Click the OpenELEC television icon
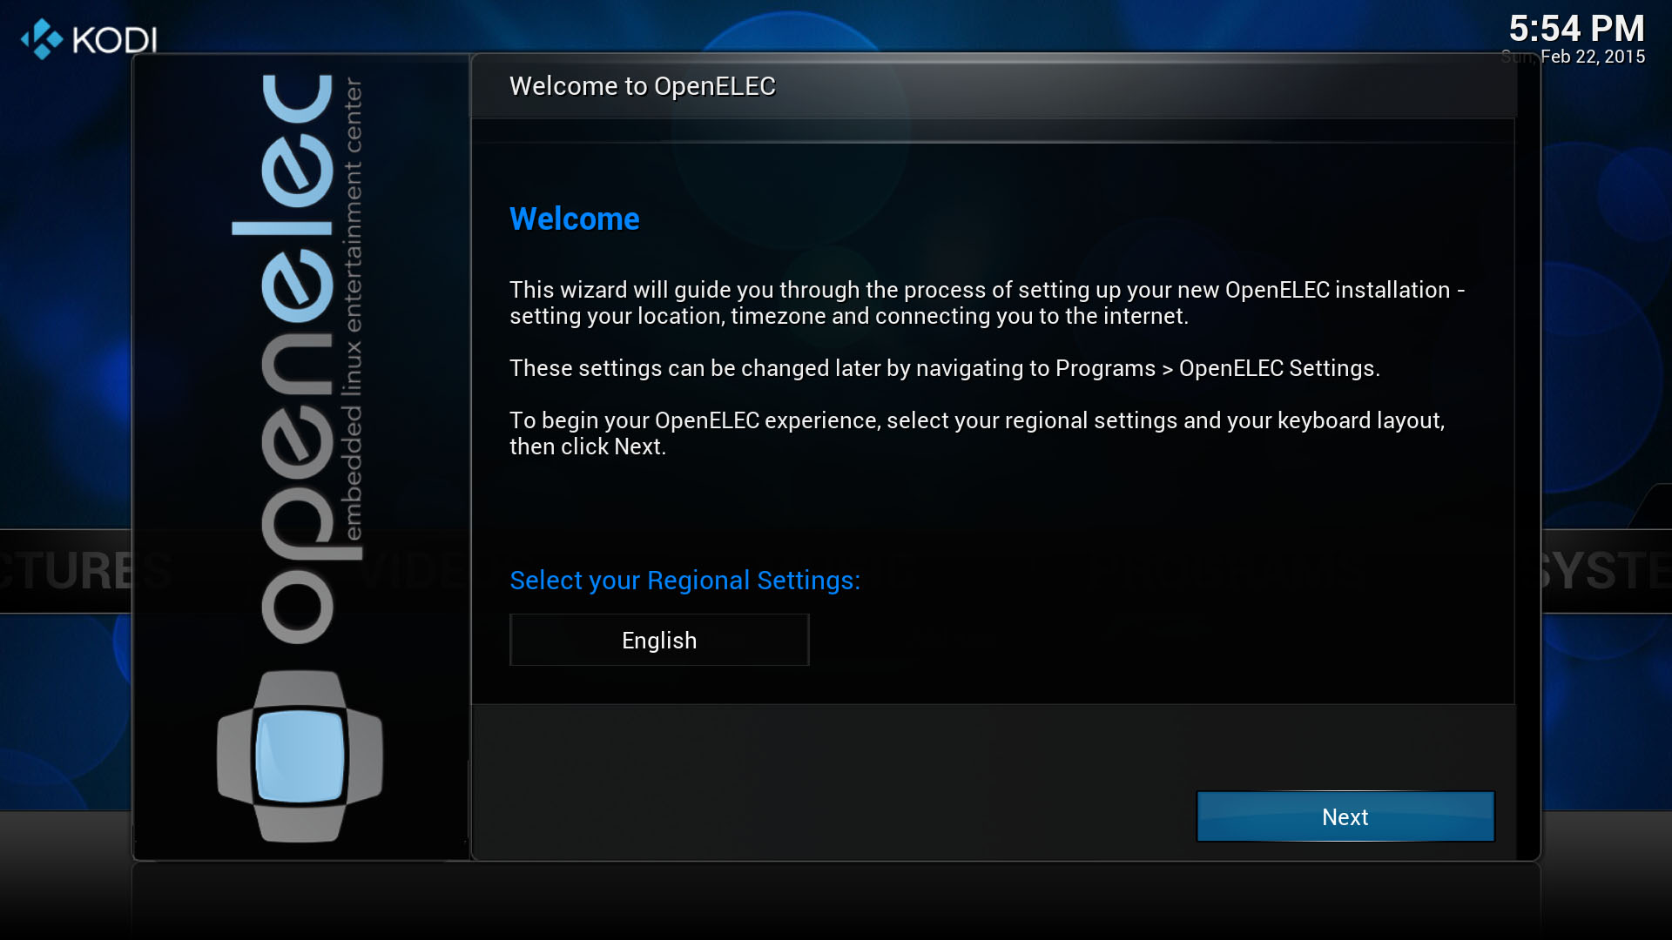 (x=300, y=755)
